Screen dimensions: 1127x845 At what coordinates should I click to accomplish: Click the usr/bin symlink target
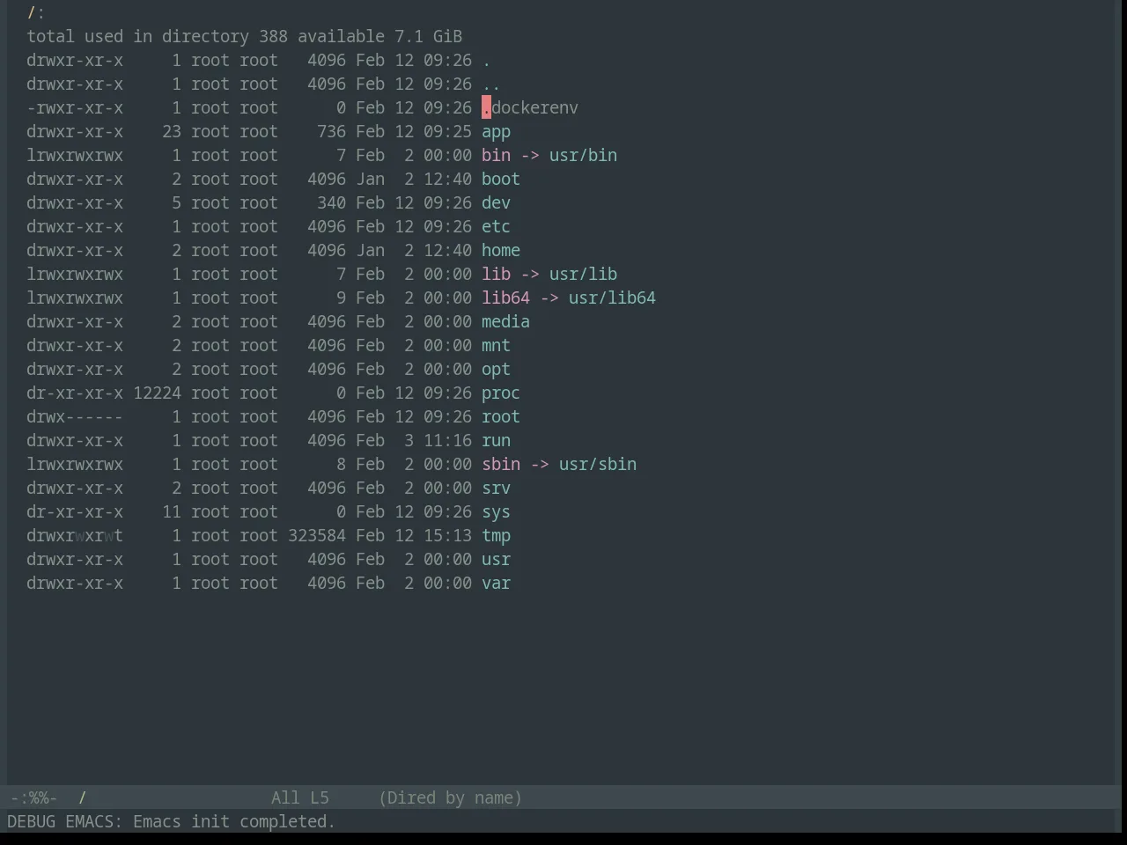583,156
